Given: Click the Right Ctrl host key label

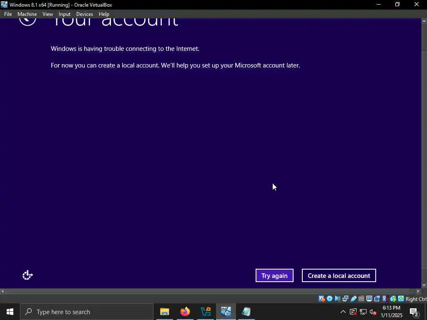Looking at the screenshot, I should pos(416,299).
